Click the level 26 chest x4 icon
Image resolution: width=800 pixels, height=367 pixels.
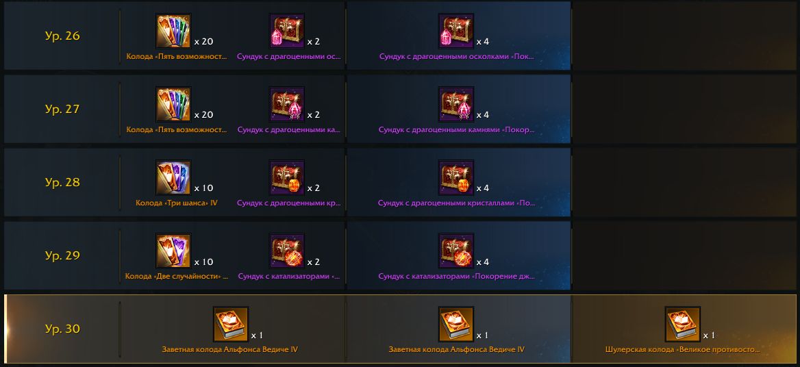click(456, 31)
